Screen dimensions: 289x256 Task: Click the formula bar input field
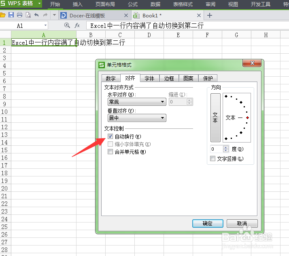188,25
